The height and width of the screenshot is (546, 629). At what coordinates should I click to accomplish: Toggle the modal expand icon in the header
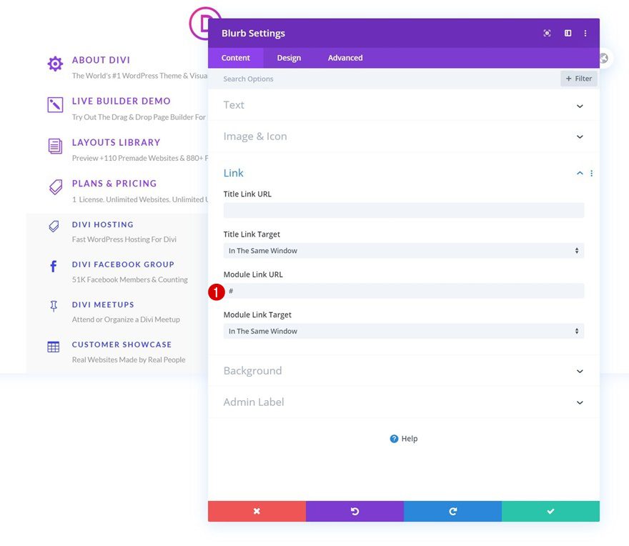pyautogui.click(x=547, y=33)
